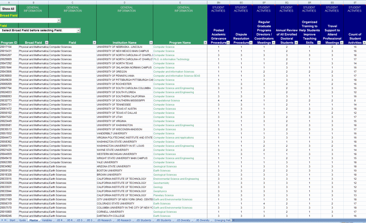Open Dispute Resolution Procedure filter arrow
Viewport: 366px width, 223px height.
251,42
